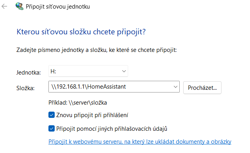Viewport: 250px width, 153px height.
Task: Go back using the arrow icon
Action: (4, 6)
